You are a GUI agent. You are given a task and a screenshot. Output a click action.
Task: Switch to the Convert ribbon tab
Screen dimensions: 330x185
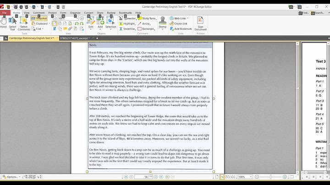tap(88, 13)
